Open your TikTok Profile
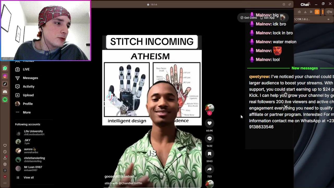This screenshot has width=334, height=188. [x=24, y=104]
